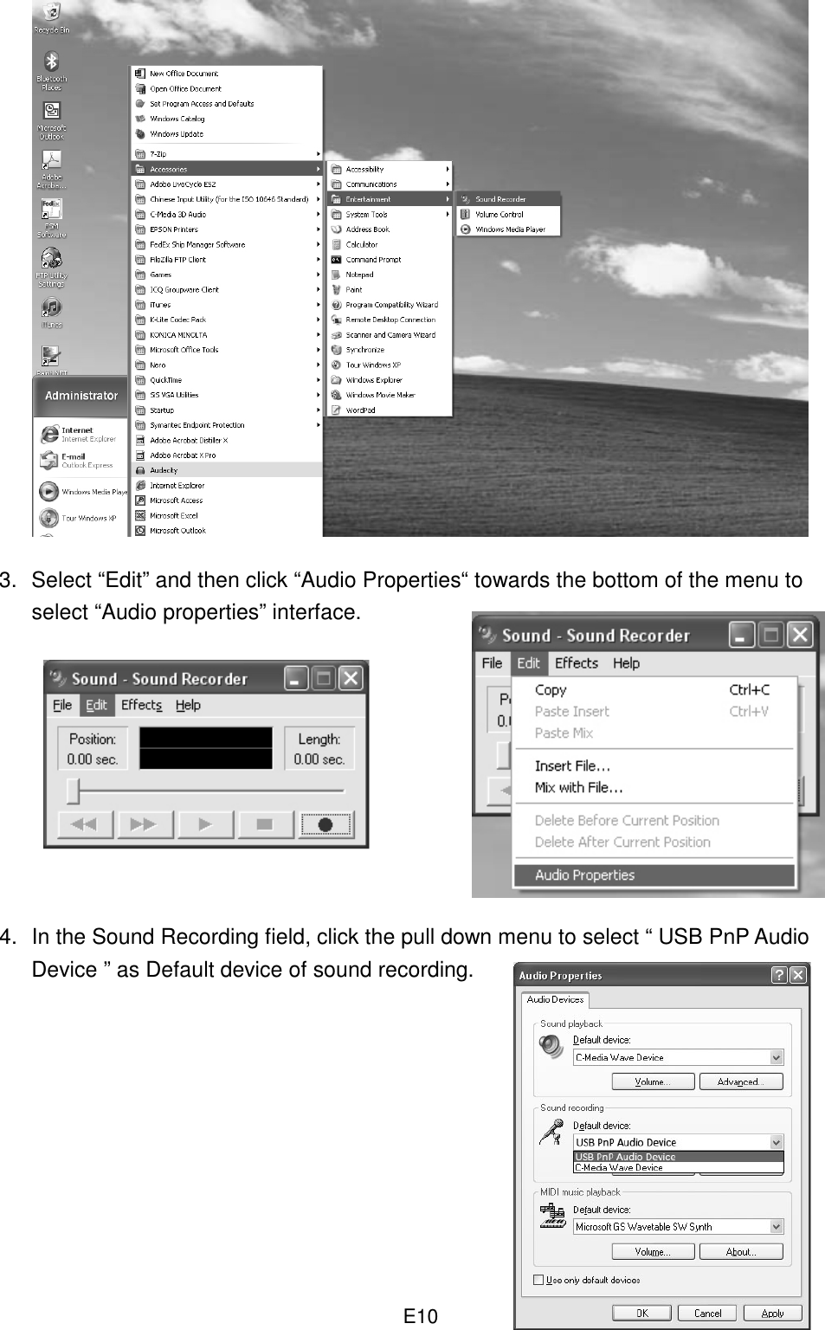Choose highlighted USB PnP Audio Device list option
This screenshot has width=825, height=1330.
point(678,1157)
